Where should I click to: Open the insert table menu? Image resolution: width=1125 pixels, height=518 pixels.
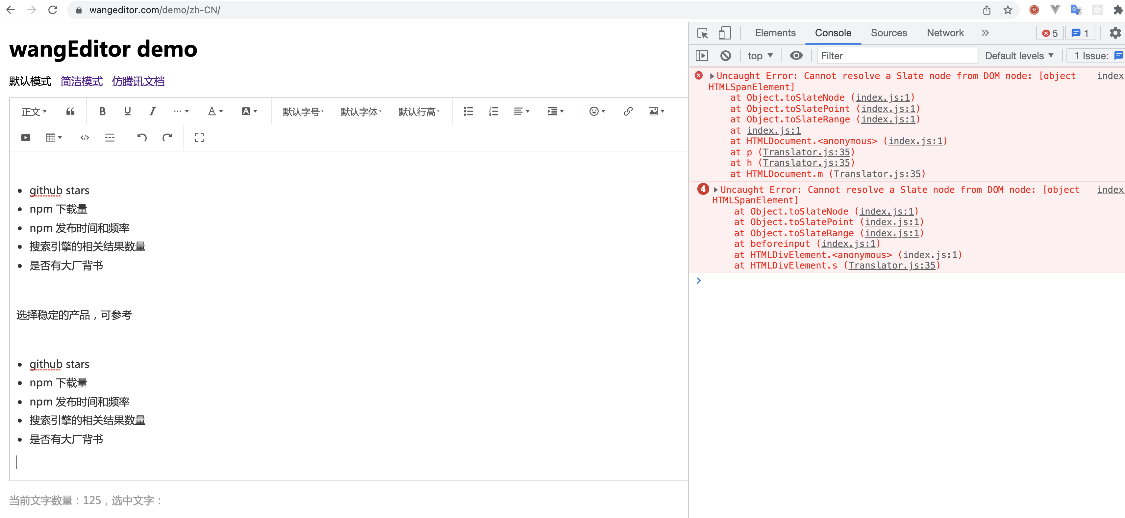point(54,138)
